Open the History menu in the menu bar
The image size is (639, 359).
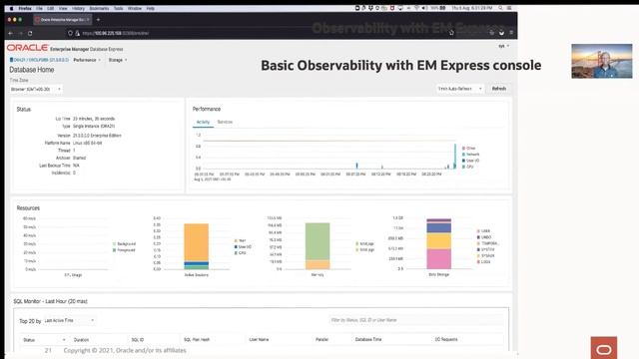click(x=78, y=8)
